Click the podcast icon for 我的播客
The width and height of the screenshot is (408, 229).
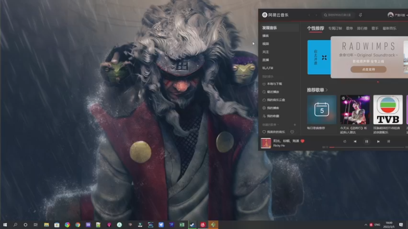264,108
